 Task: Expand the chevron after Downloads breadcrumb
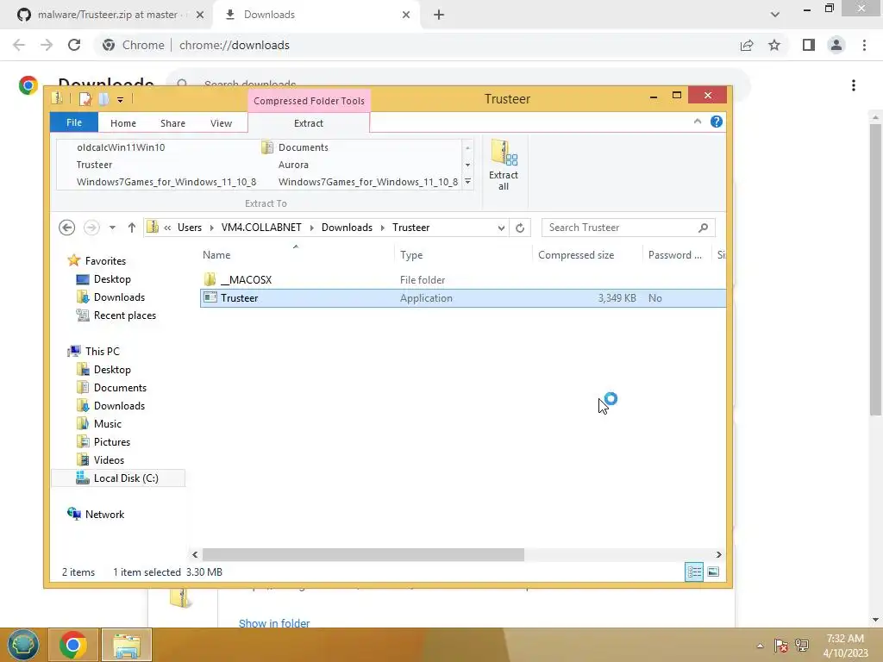(382, 228)
